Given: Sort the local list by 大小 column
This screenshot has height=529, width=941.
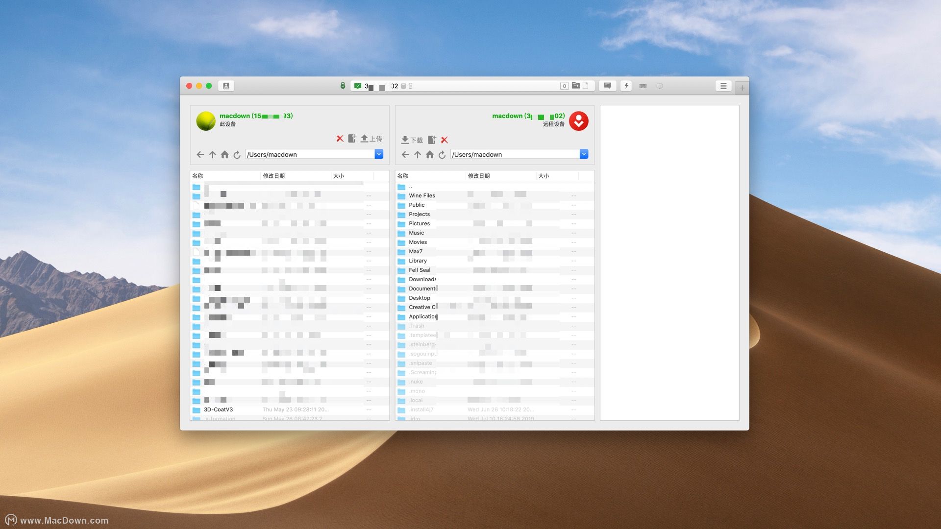Looking at the screenshot, I should (x=352, y=176).
